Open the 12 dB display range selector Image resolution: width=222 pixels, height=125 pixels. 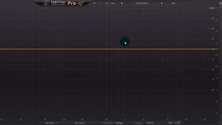tap(212, 8)
